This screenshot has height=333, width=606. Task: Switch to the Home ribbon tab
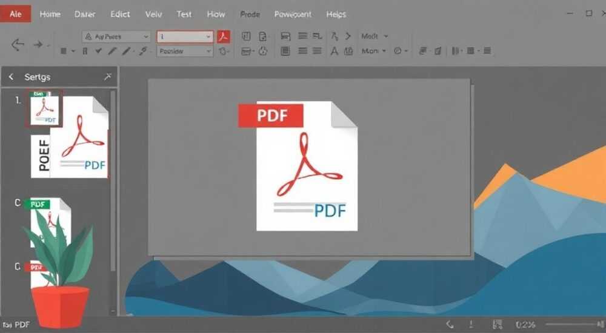(x=50, y=15)
